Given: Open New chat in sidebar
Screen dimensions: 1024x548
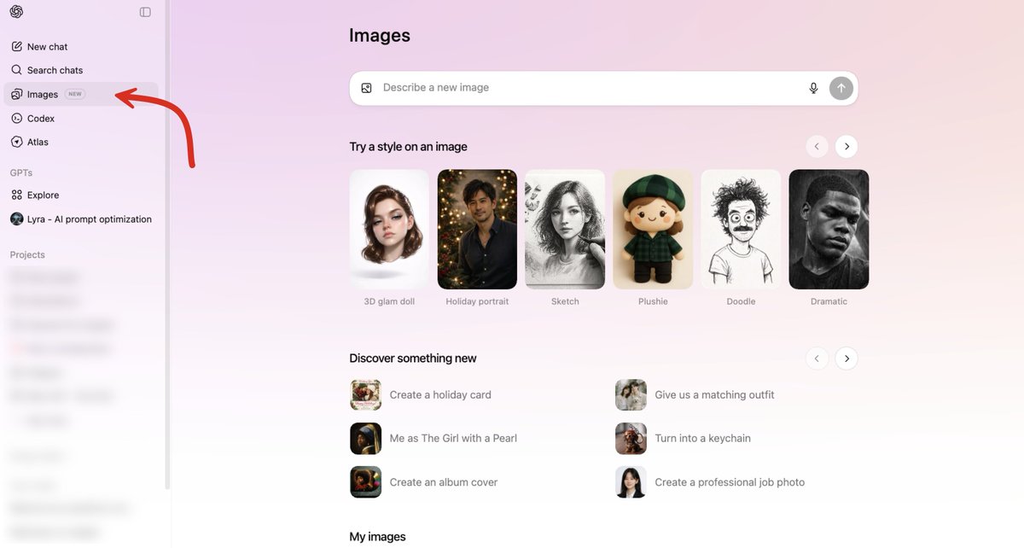Looking at the screenshot, I should tap(81, 47).
